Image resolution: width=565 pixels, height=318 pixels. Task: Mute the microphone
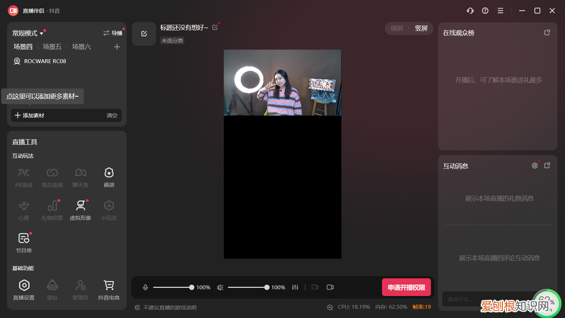coord(145,287)
